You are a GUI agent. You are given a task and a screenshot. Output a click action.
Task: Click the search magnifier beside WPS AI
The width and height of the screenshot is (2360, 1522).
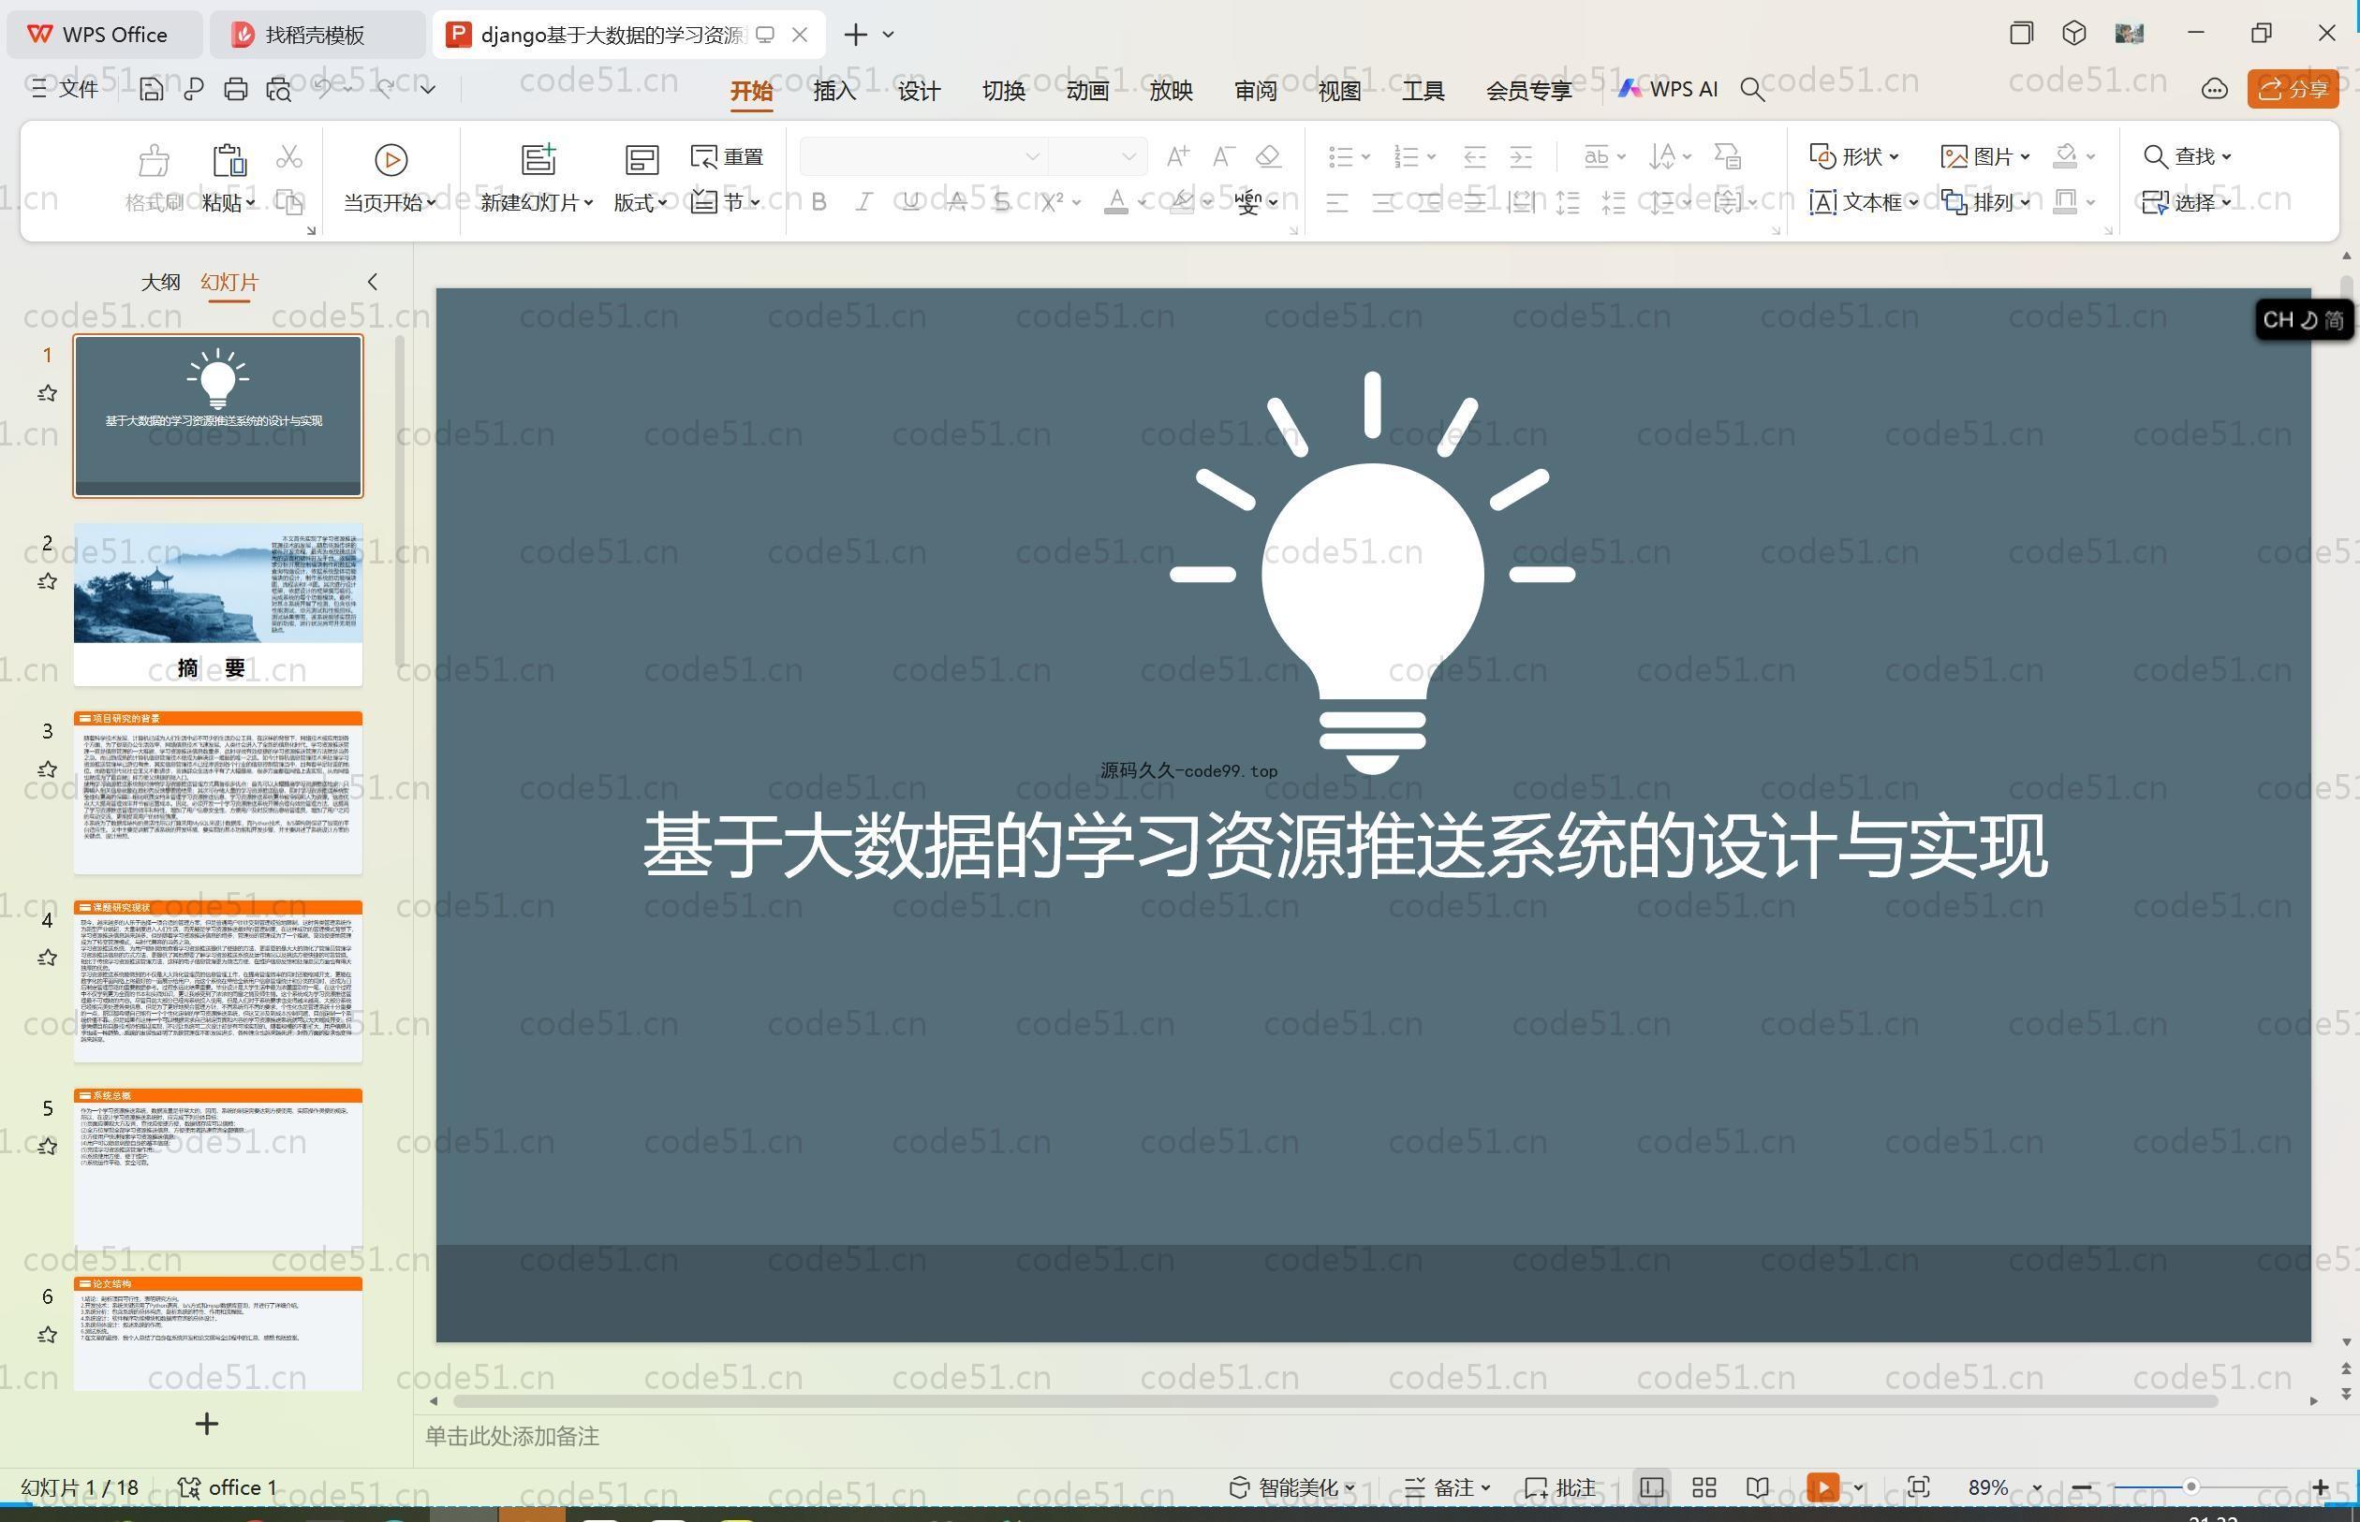click(x=1752, y=89)
